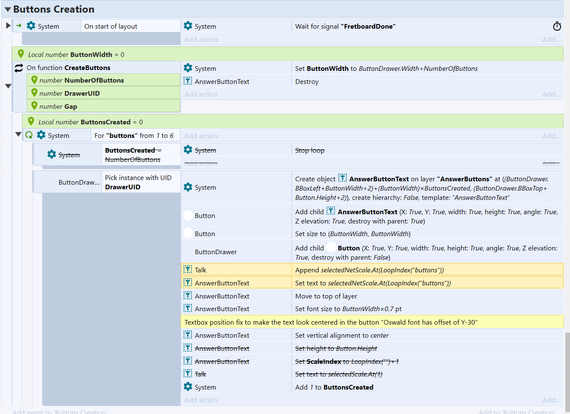570x414 pixels.
Task: Click AnswerButtonText icon of Set font size action
Action: [x=188, y=308]
